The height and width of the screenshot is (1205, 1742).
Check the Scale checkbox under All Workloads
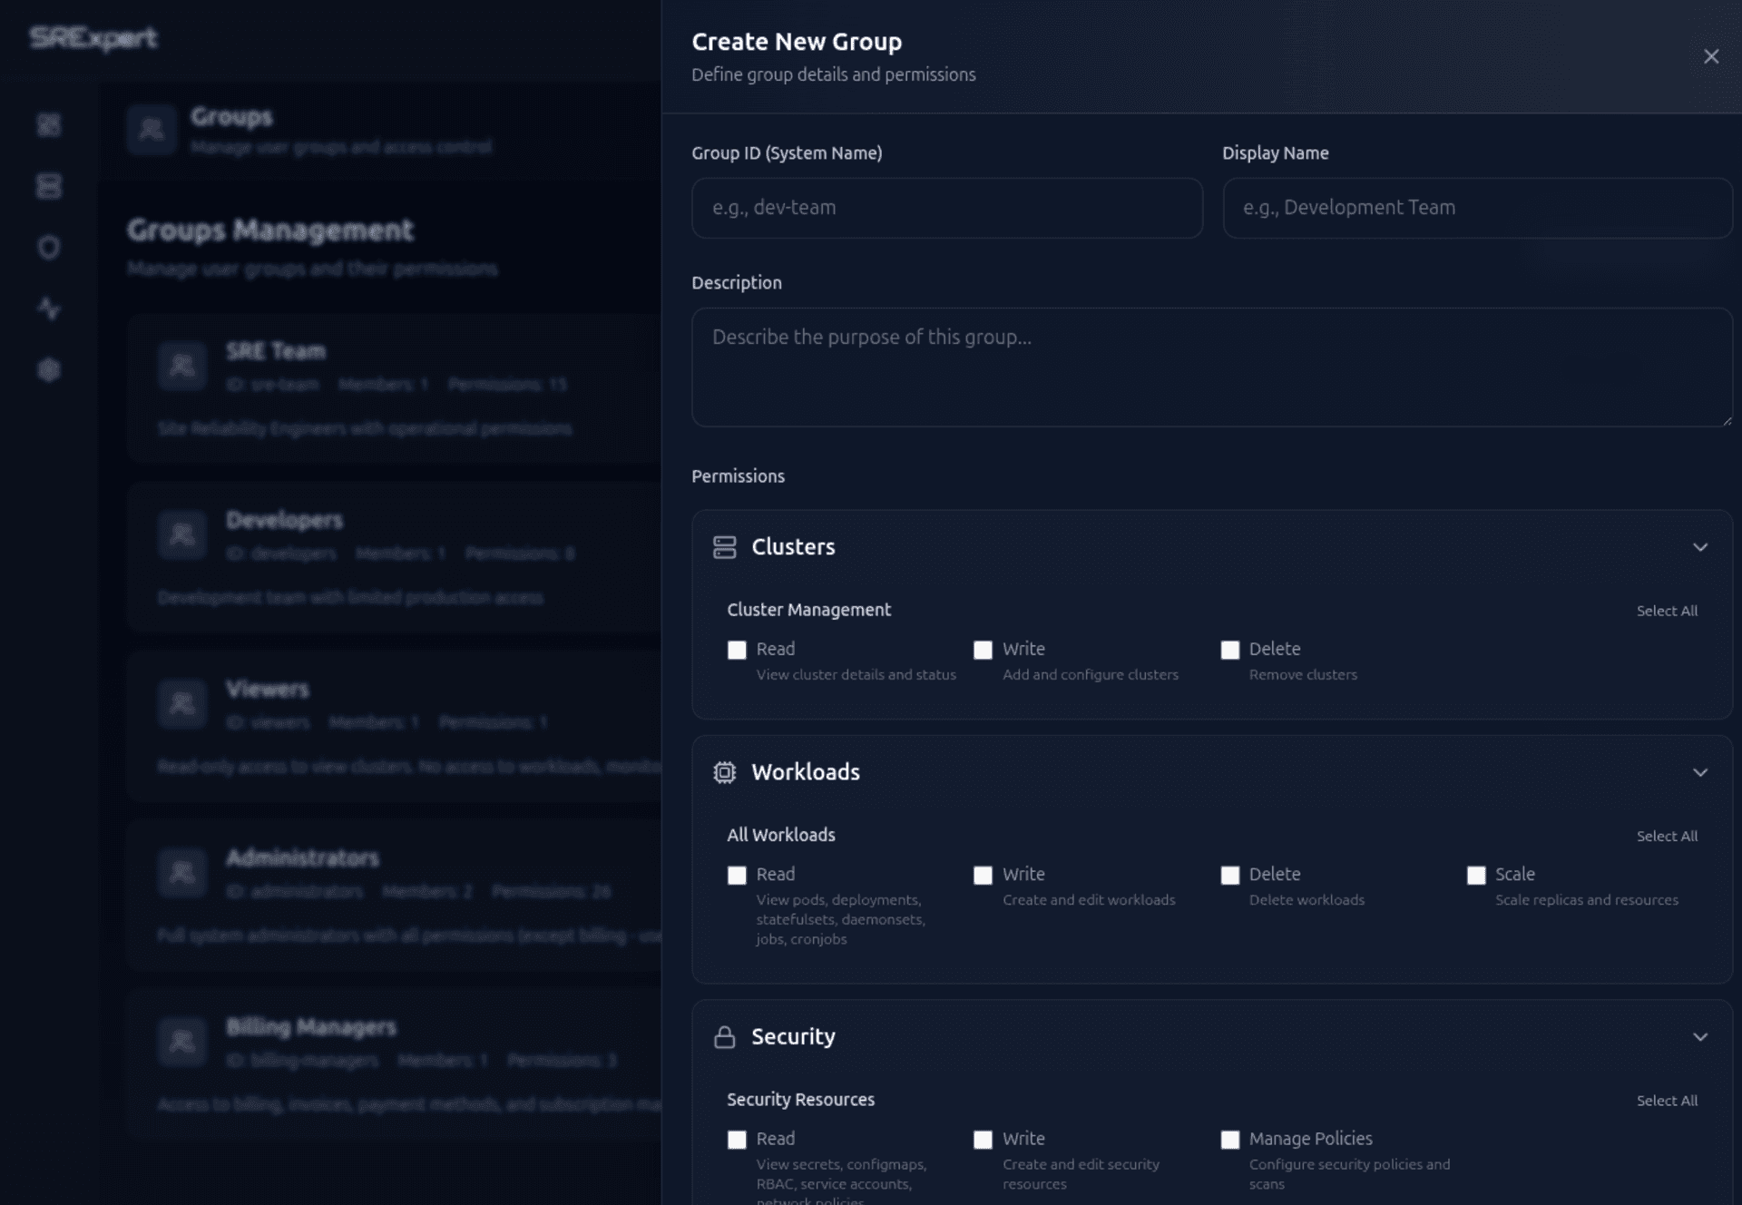1477,875
